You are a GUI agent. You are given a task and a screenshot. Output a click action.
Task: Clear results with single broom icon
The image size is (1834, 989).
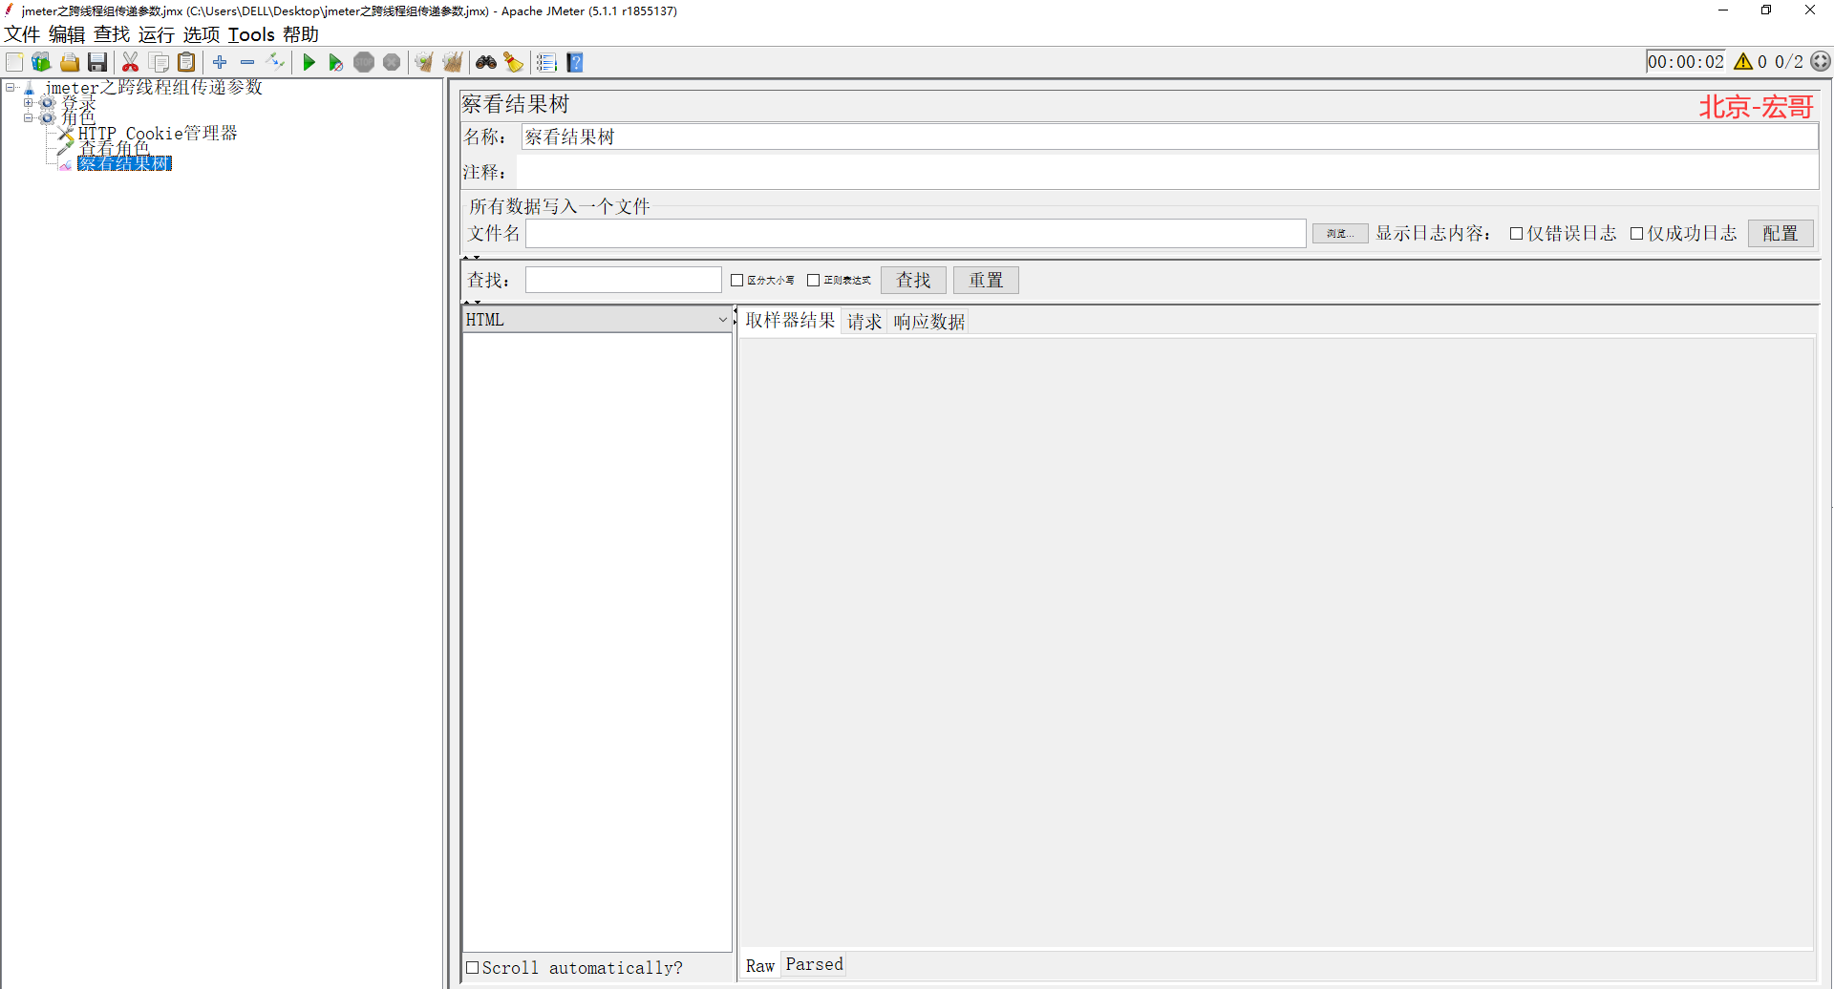click(424, 62)
